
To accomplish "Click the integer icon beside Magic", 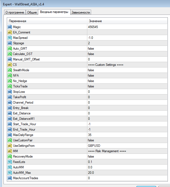I will [10, 27].
